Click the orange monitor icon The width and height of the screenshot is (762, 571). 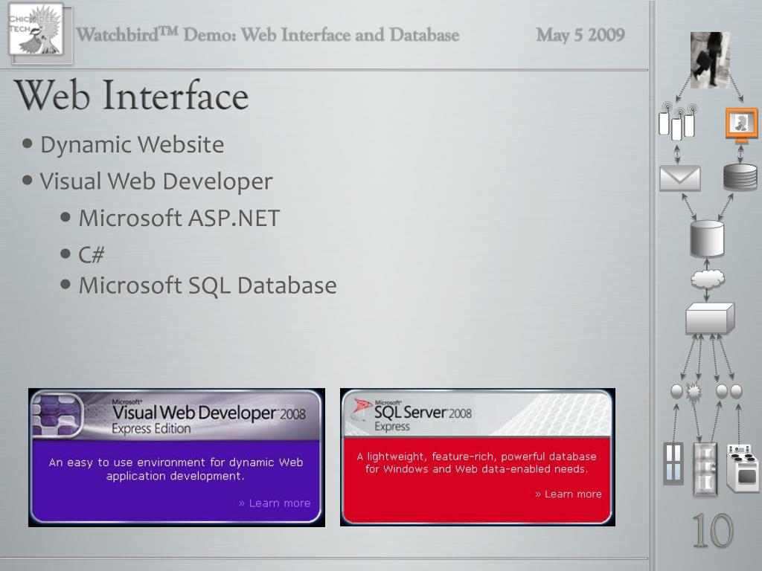tap(741, 125)
